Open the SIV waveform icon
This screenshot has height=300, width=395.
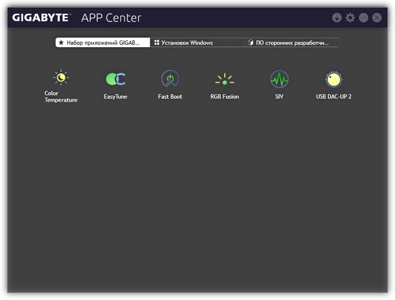point(279,79)
